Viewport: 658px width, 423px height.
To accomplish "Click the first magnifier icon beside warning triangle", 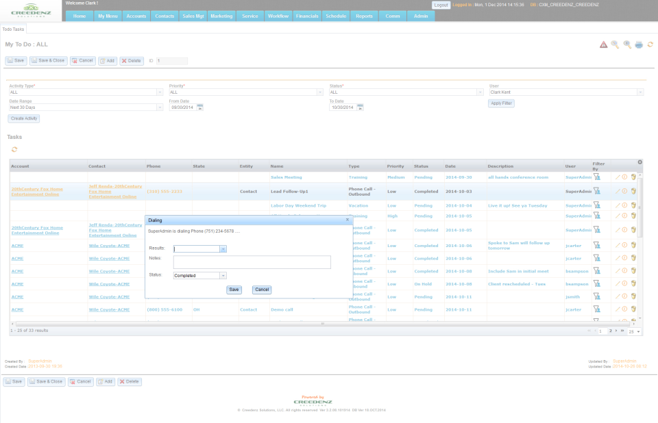I will 615,44.
